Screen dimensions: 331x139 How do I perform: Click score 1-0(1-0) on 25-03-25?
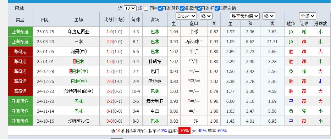[114, 32]
